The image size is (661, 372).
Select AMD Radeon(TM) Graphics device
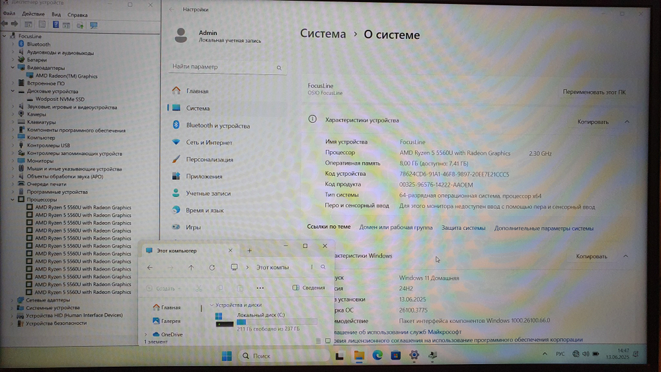[66, 76]
